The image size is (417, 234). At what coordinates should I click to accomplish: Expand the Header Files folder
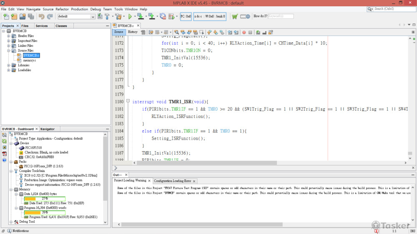point(9,36)
